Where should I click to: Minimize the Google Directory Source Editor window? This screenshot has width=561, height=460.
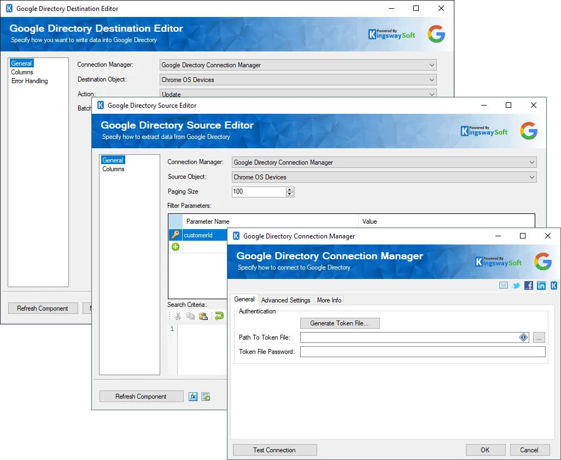484,105
